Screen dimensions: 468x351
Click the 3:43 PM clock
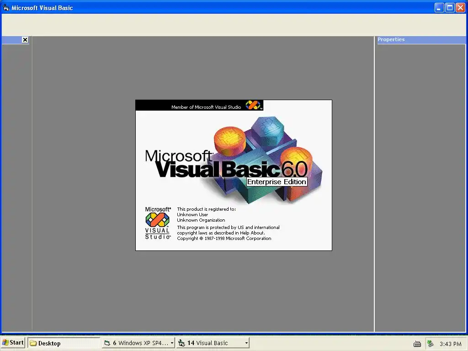tap(450, 344)
